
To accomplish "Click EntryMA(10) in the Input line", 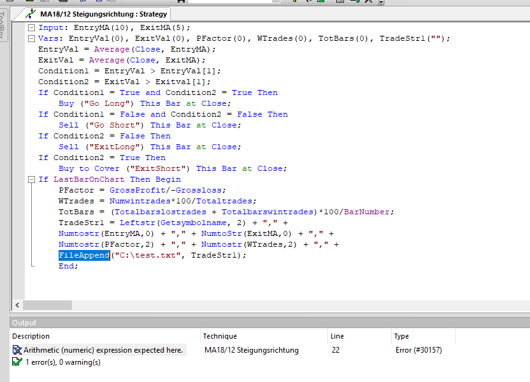I will (x=101, y=28).
